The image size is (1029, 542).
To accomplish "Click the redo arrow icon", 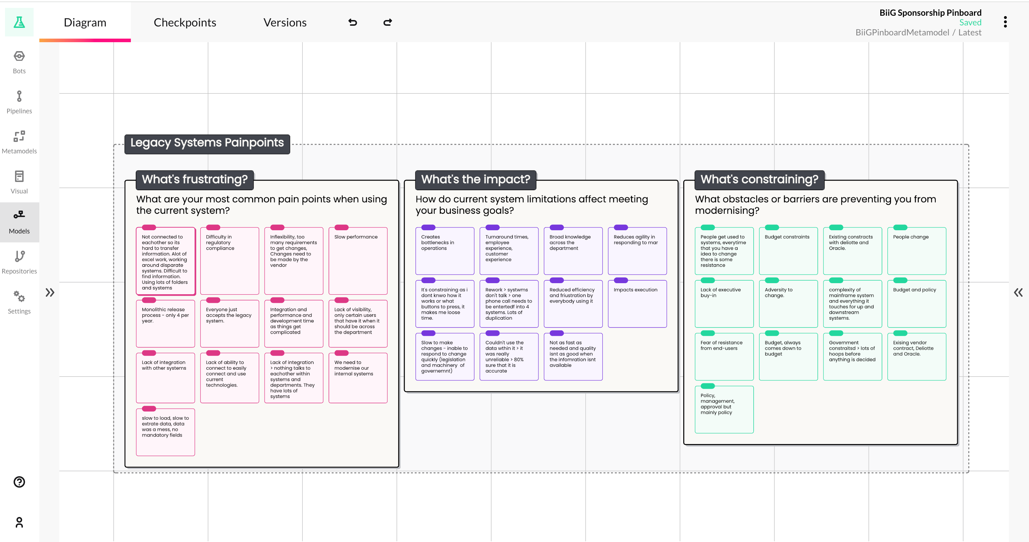I will [x=388, y=23].
